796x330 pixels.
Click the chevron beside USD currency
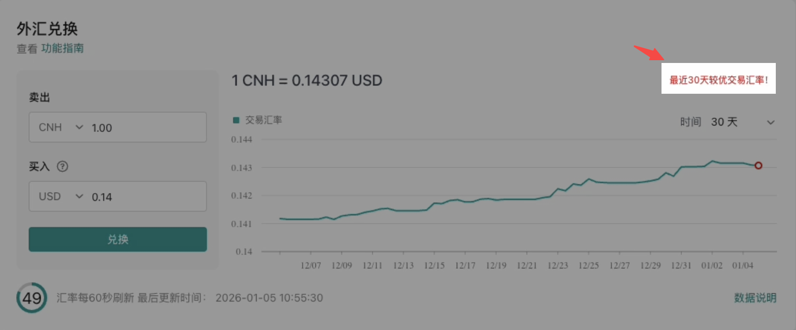tap(79, 197)
